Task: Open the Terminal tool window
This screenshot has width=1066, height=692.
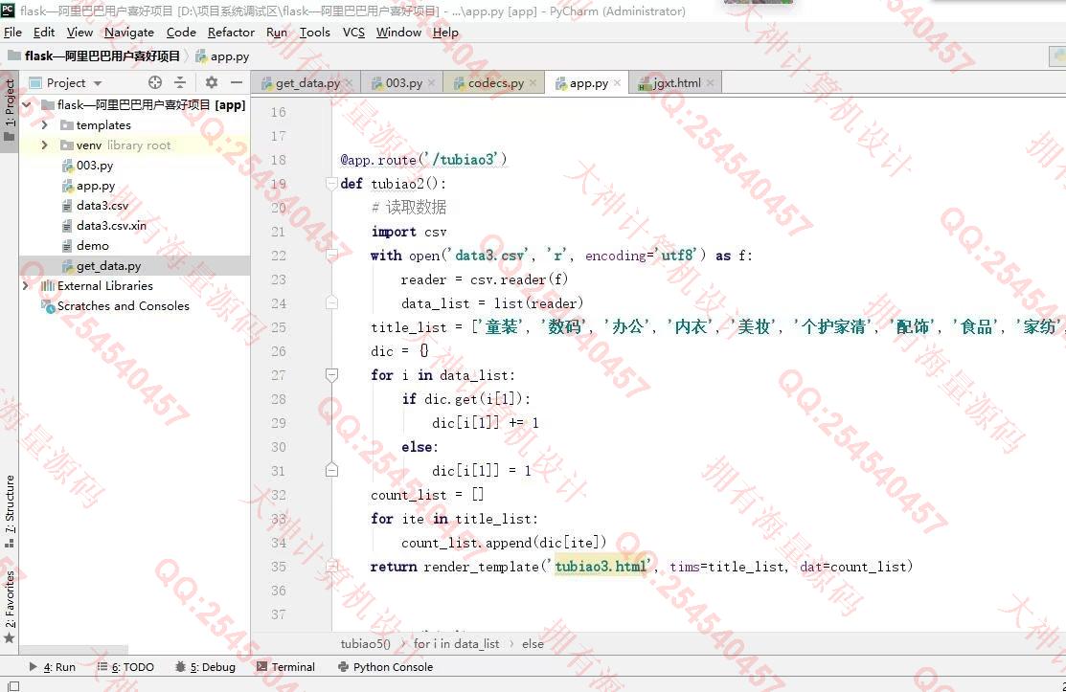Action: 286,667
